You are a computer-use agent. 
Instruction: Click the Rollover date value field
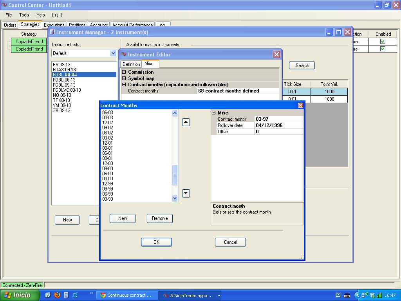[279, 125]
